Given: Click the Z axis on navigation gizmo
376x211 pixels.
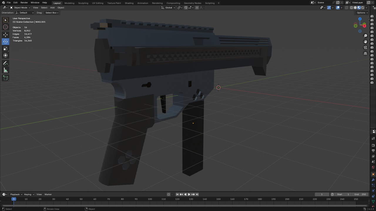Looking at the screenshot, I should (x=360, y=19).
